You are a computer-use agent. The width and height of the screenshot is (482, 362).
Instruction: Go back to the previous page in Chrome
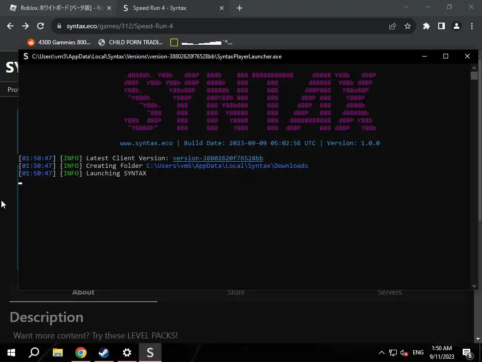[10, 26]
